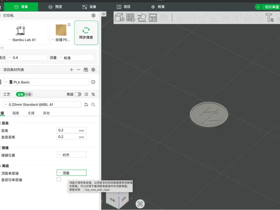The width and height of the screenshot is (280, 210).
Task: Add a filament with the plus icon
Action: click(x=72, y=70)
